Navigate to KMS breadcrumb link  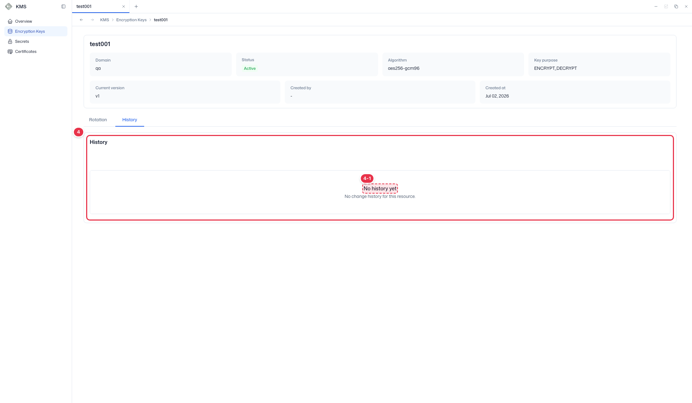pos(105,20)
